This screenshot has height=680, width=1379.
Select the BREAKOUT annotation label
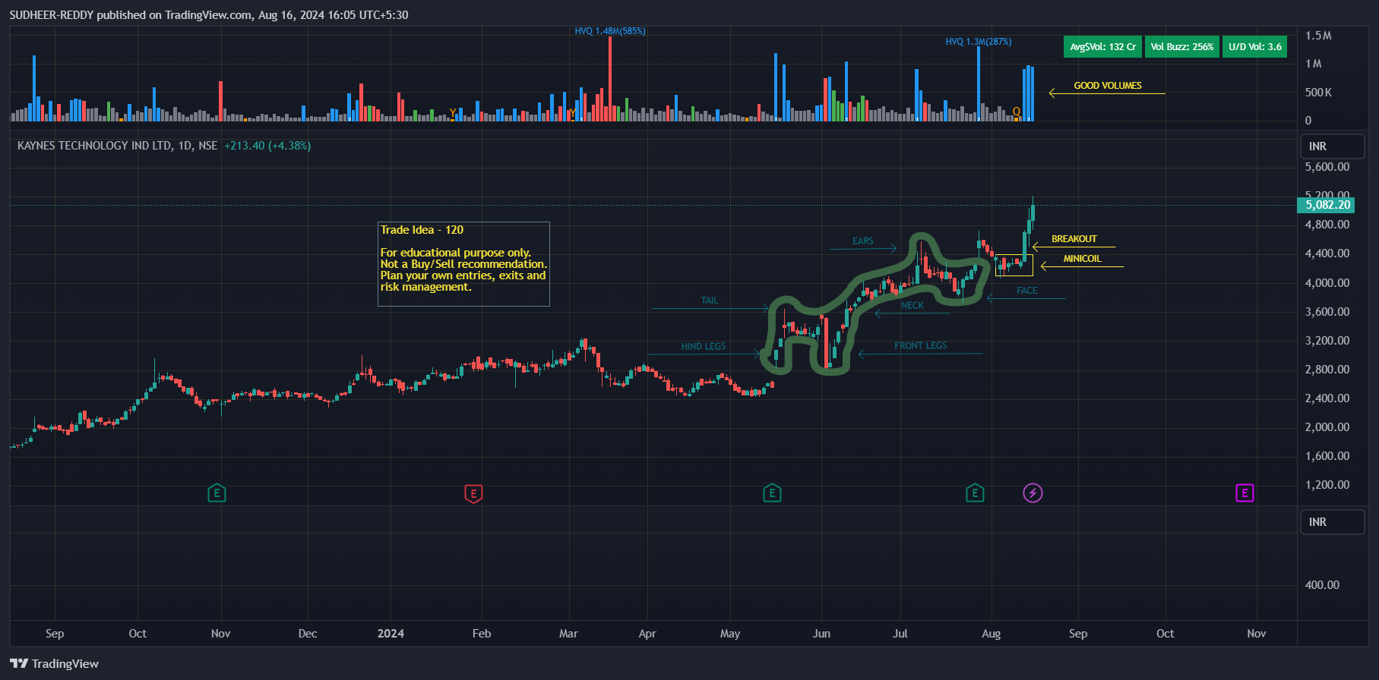(1074, 239)
